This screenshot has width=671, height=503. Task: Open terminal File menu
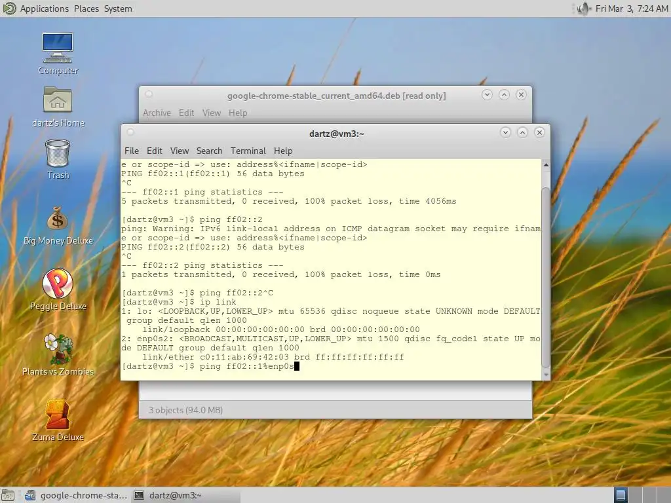pos(131,151)
